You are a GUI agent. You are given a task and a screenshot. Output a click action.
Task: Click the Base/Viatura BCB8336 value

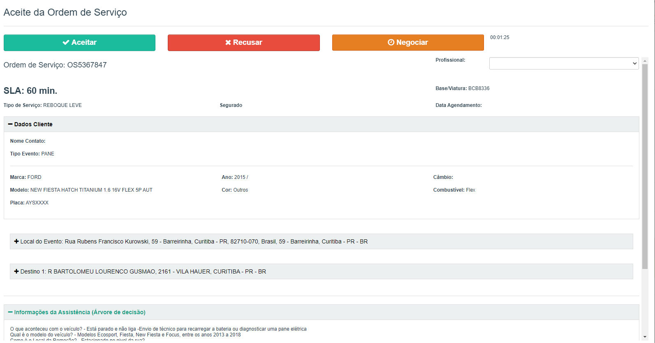click(479, 88)
